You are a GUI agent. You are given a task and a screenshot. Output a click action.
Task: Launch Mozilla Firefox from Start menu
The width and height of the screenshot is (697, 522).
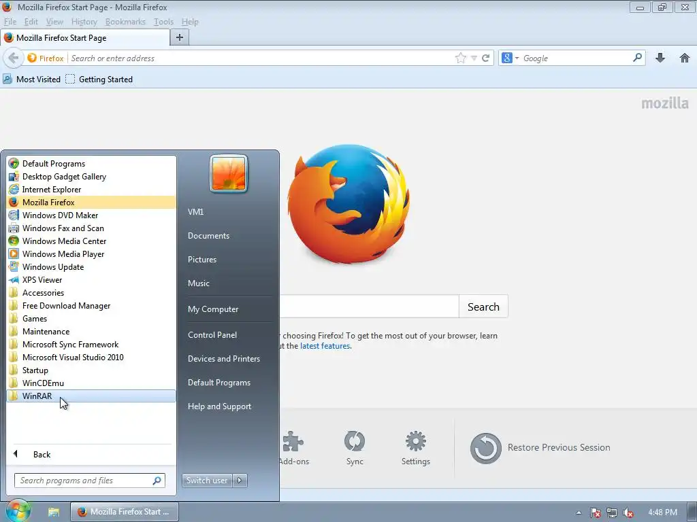[91, 203]
